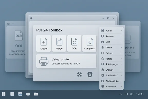The height and width of the screenshot is (99, 148).
Task: Click the Watermark icon in the menu
Action: click(103, 86)
